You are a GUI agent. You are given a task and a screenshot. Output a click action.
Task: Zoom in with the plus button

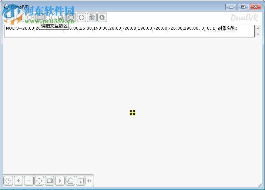[19, 181]
